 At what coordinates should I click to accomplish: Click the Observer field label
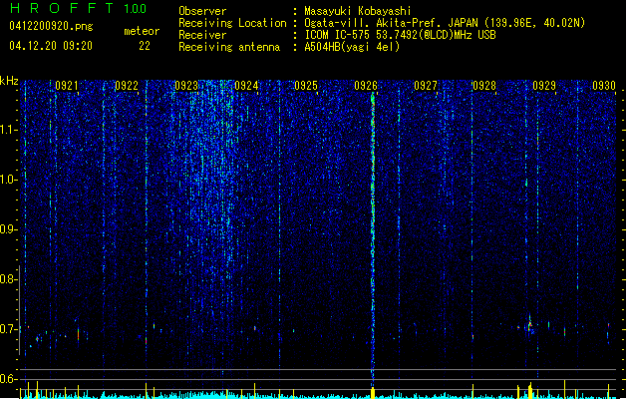pos(202,11)
